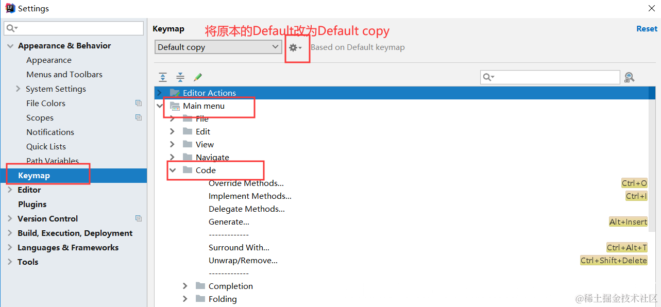
Task: Click the Reset link
Action: coord(647,29)
